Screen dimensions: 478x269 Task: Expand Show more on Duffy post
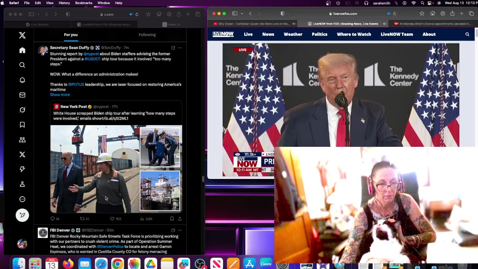tap(60, 95)
